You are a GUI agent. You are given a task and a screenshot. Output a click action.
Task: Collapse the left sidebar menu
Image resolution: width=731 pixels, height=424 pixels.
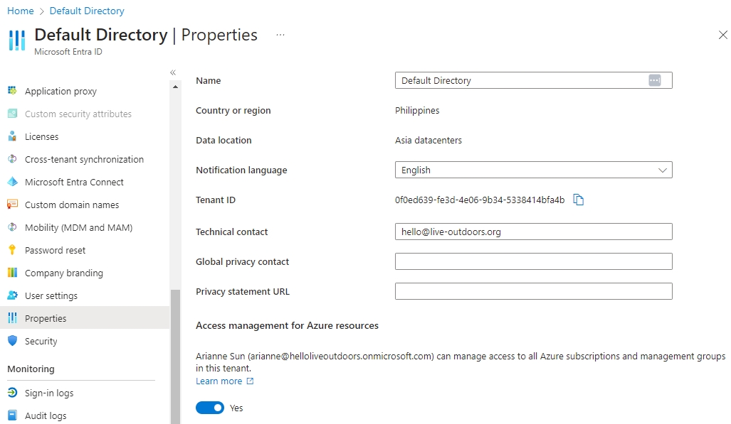pos(173,72)
